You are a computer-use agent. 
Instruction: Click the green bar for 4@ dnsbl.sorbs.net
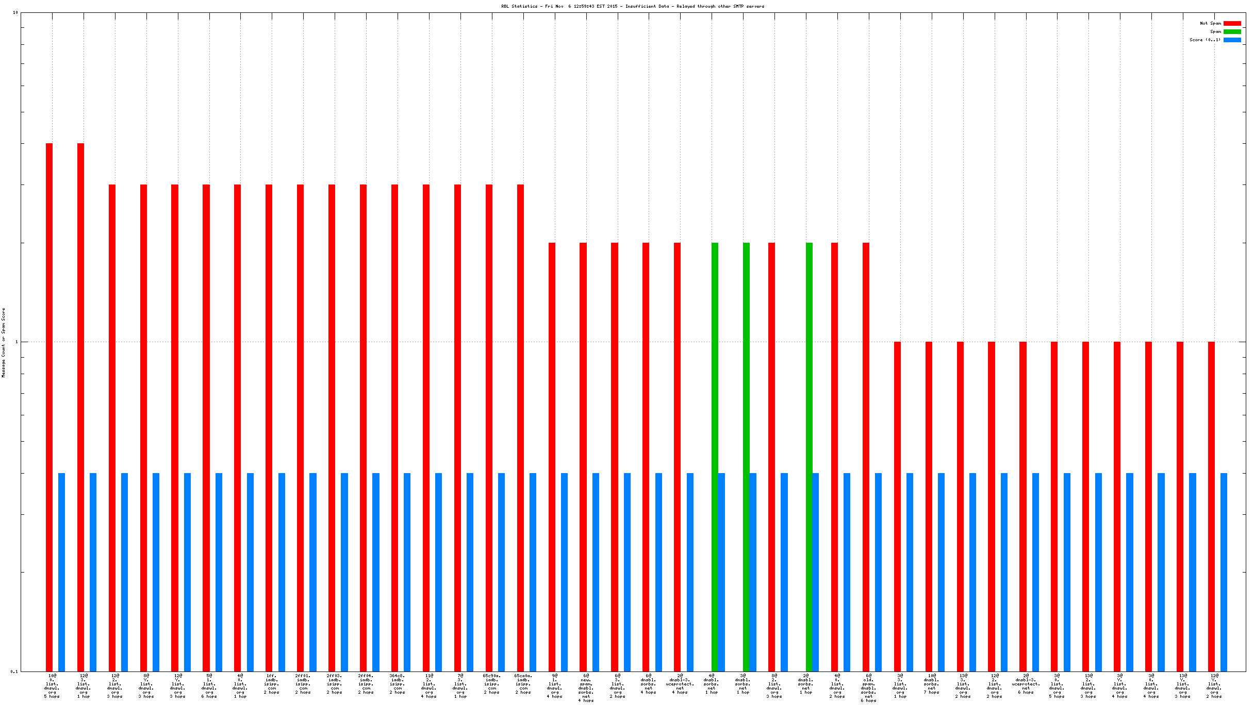tap(715, 456)
